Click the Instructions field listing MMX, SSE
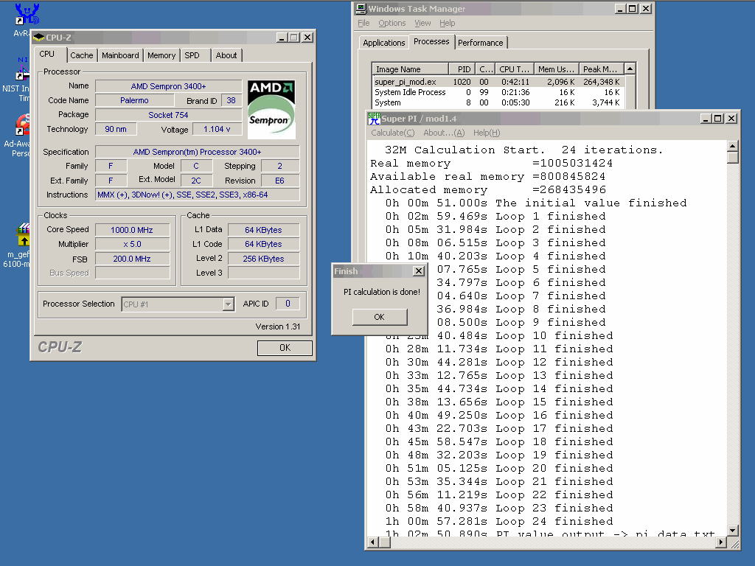Viewport: 755px width, 566px height. tap(198, 195)
